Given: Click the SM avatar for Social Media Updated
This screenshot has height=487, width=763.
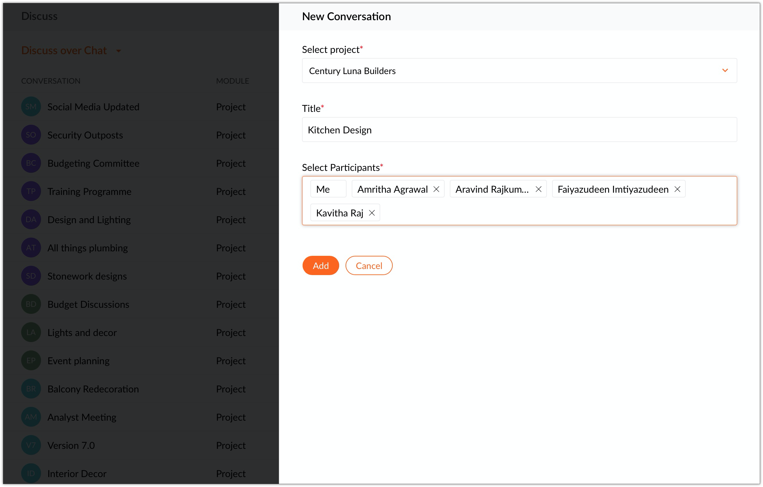Looking at the screenshot, I should (31, 107).
